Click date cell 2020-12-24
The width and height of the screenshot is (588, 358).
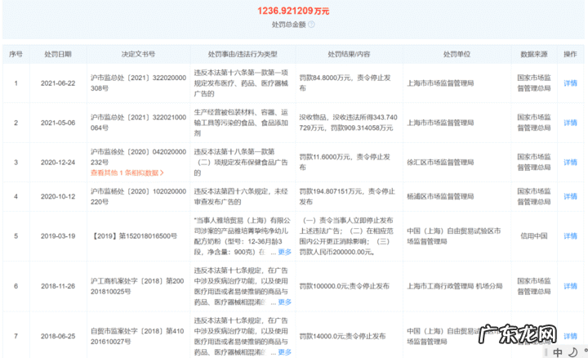coord(58,162)
